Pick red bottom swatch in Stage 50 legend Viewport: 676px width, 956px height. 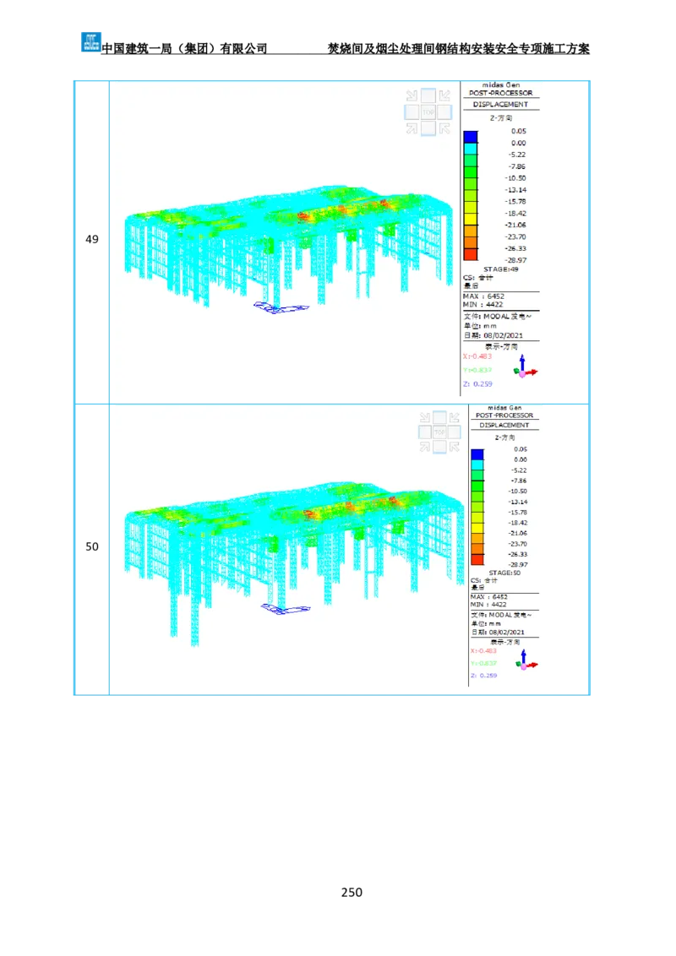pos(477,559)
